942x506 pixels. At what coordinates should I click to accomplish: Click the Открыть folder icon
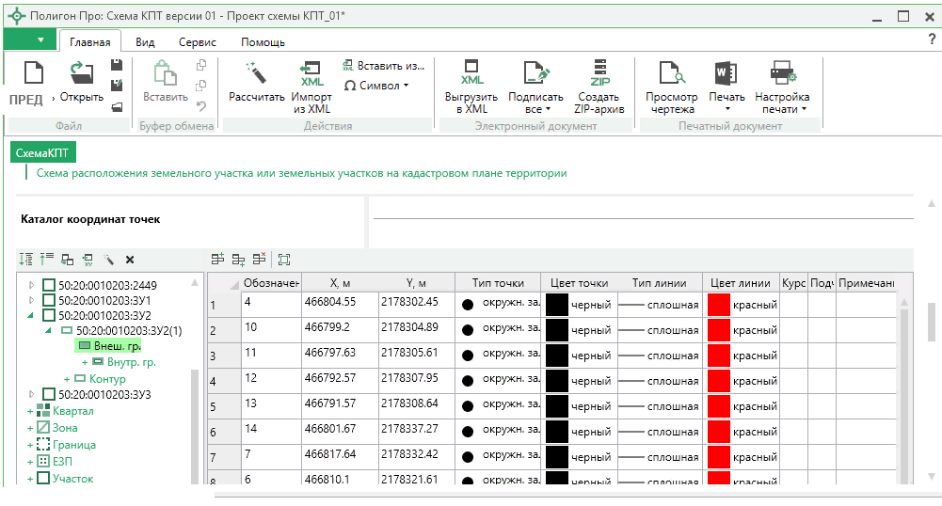(82, 73)
